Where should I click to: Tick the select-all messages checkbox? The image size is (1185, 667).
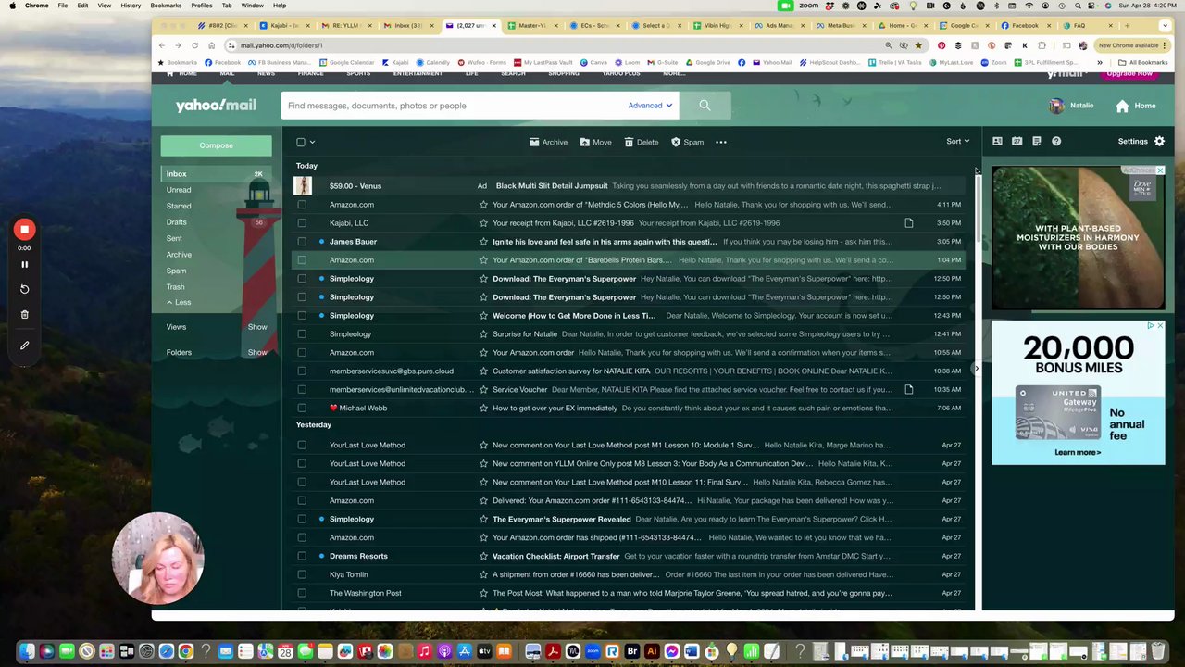coord(301,142)
